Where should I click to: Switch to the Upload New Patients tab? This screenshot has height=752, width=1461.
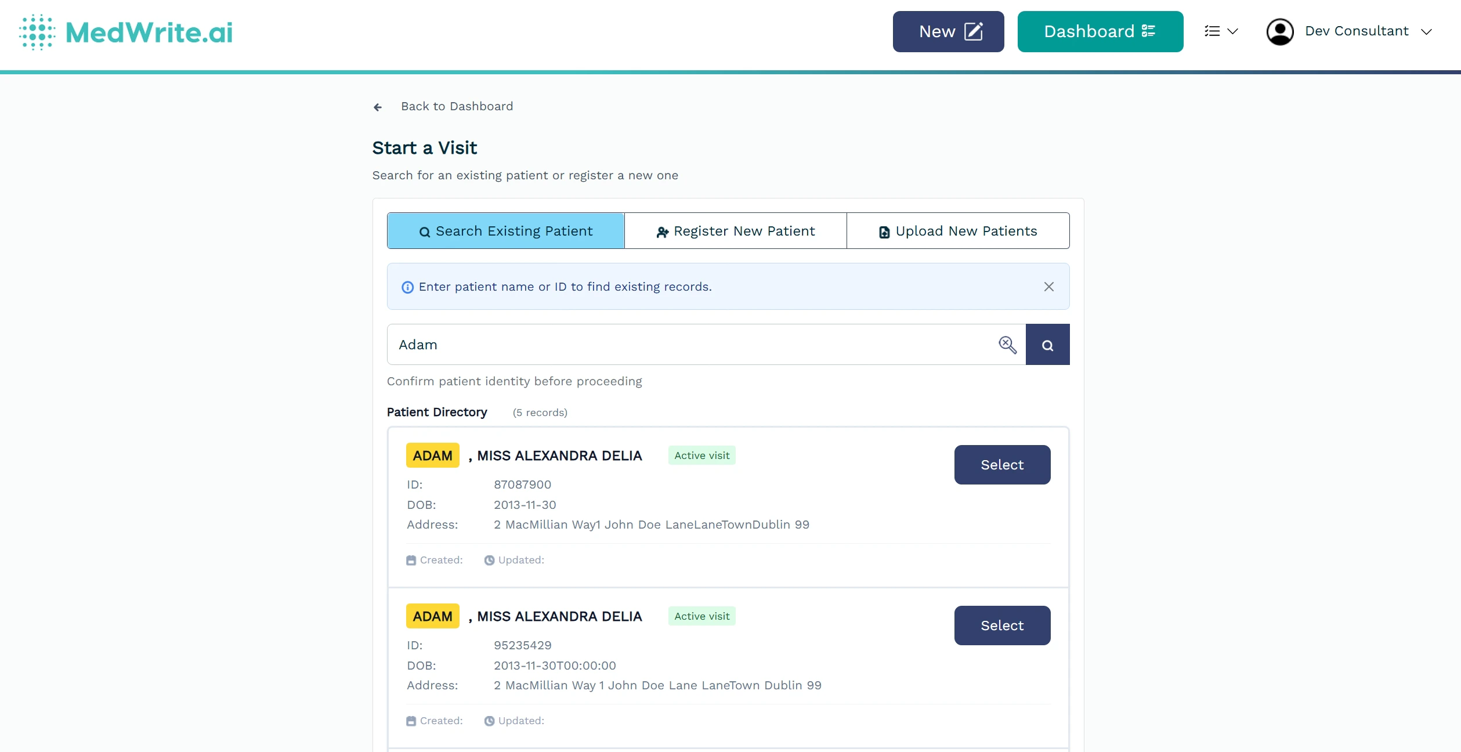(x=957, y=230)
